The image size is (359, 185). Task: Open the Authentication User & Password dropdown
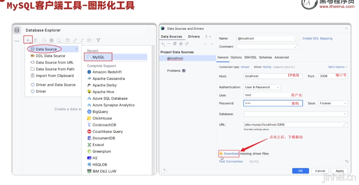[262, 87]
